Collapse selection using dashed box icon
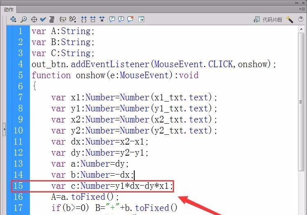The width and height of the screenshot is (307, 215). [x=93, y=19]
